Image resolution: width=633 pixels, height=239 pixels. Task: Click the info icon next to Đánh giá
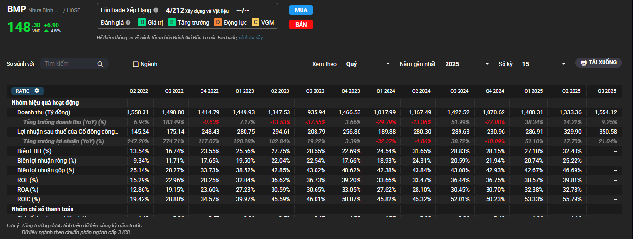pos(128,23)
